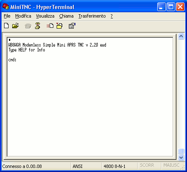Open the Trasferimento menu

point(92,16)
